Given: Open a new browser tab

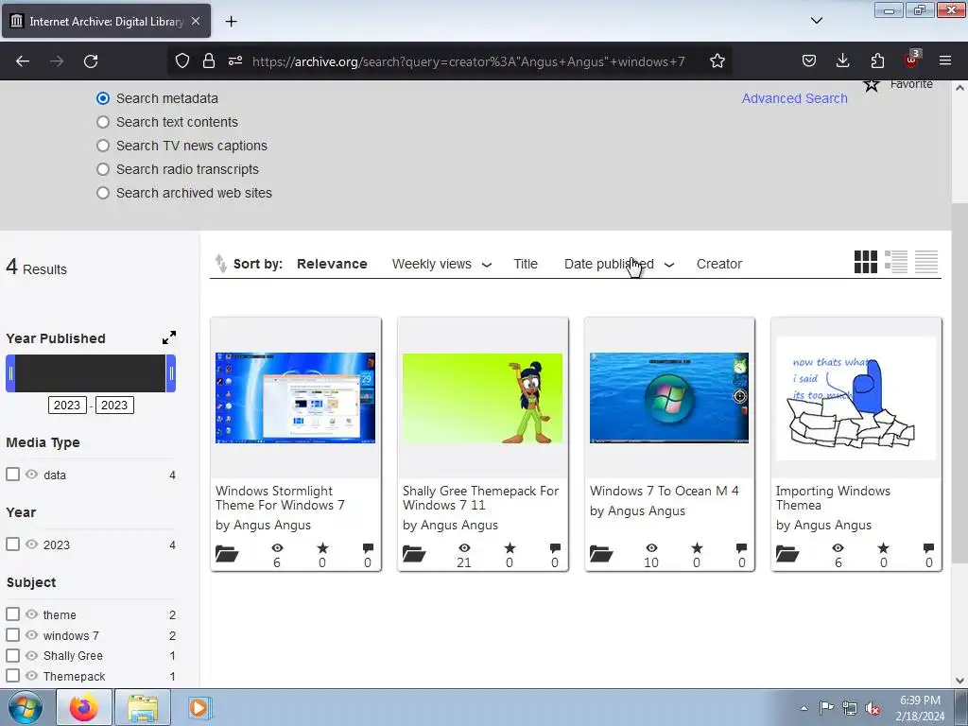Looking at the screenshot, I should tap(231, 22).
